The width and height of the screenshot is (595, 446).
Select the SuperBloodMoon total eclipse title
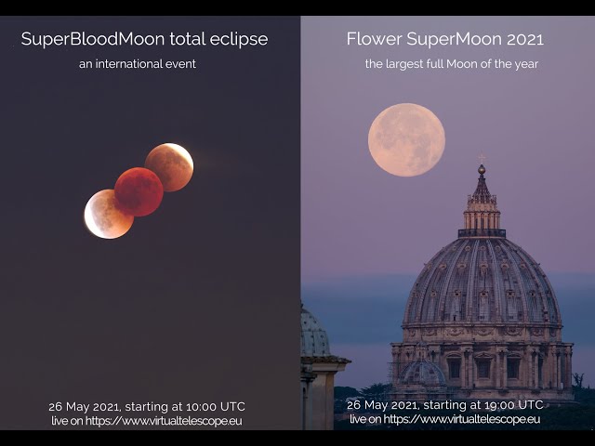coord(145,39)
